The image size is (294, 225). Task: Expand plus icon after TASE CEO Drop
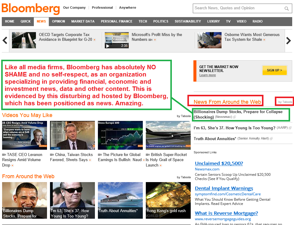tap(12, 166)
